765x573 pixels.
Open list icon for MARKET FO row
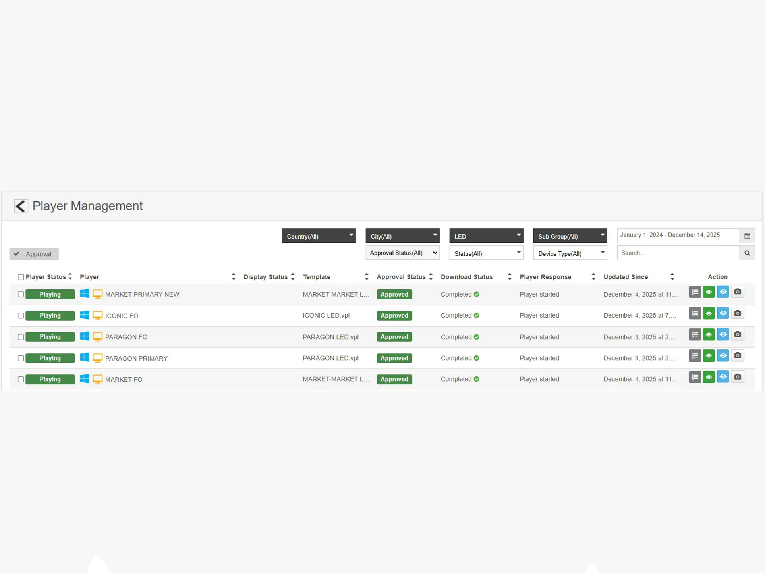pyautogui.click(x=694, y=377)
